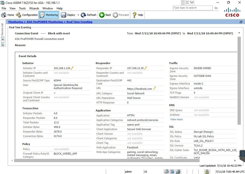Viewport: 245px width, 174px height.
Task: Select the My Lab SSL Policy value
Action: tap(204, 136)
